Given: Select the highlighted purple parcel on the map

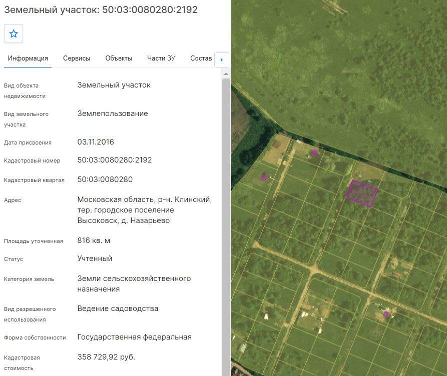Looking at the screenshot, I should (x=361, y=193).
